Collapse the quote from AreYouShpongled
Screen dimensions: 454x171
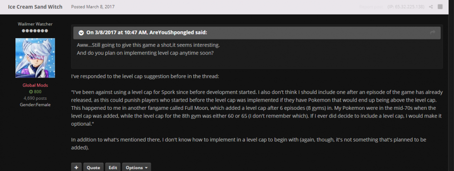[x=81, y=33]
